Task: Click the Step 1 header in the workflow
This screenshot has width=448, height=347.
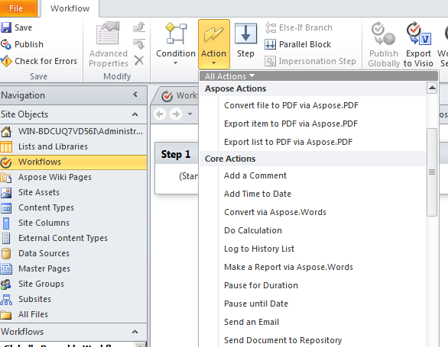Action: (x=176, y=154)
